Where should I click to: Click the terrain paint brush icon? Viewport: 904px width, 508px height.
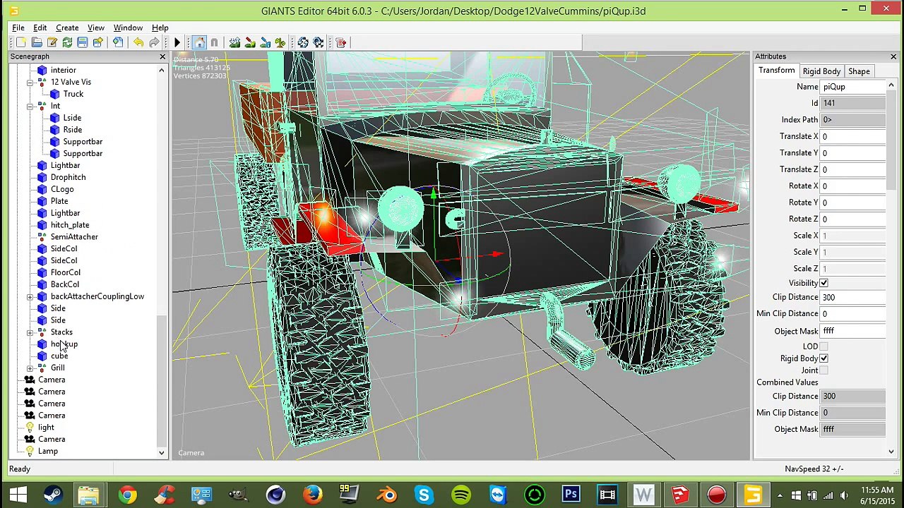[250, 43]
